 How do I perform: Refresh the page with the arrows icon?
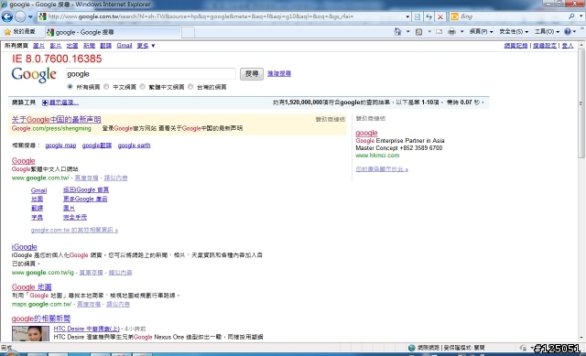[x=429, y=16]
